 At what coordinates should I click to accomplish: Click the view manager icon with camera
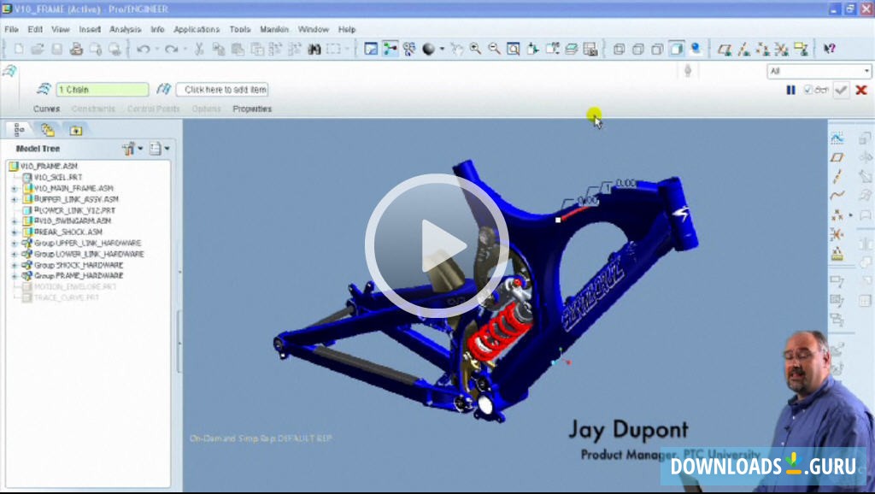tap(590, 49)
